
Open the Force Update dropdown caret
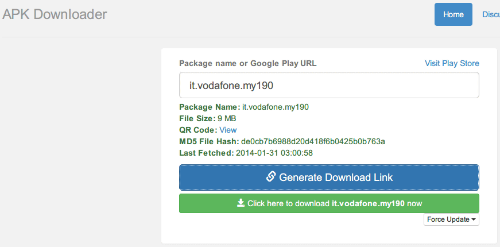(473, 219)
